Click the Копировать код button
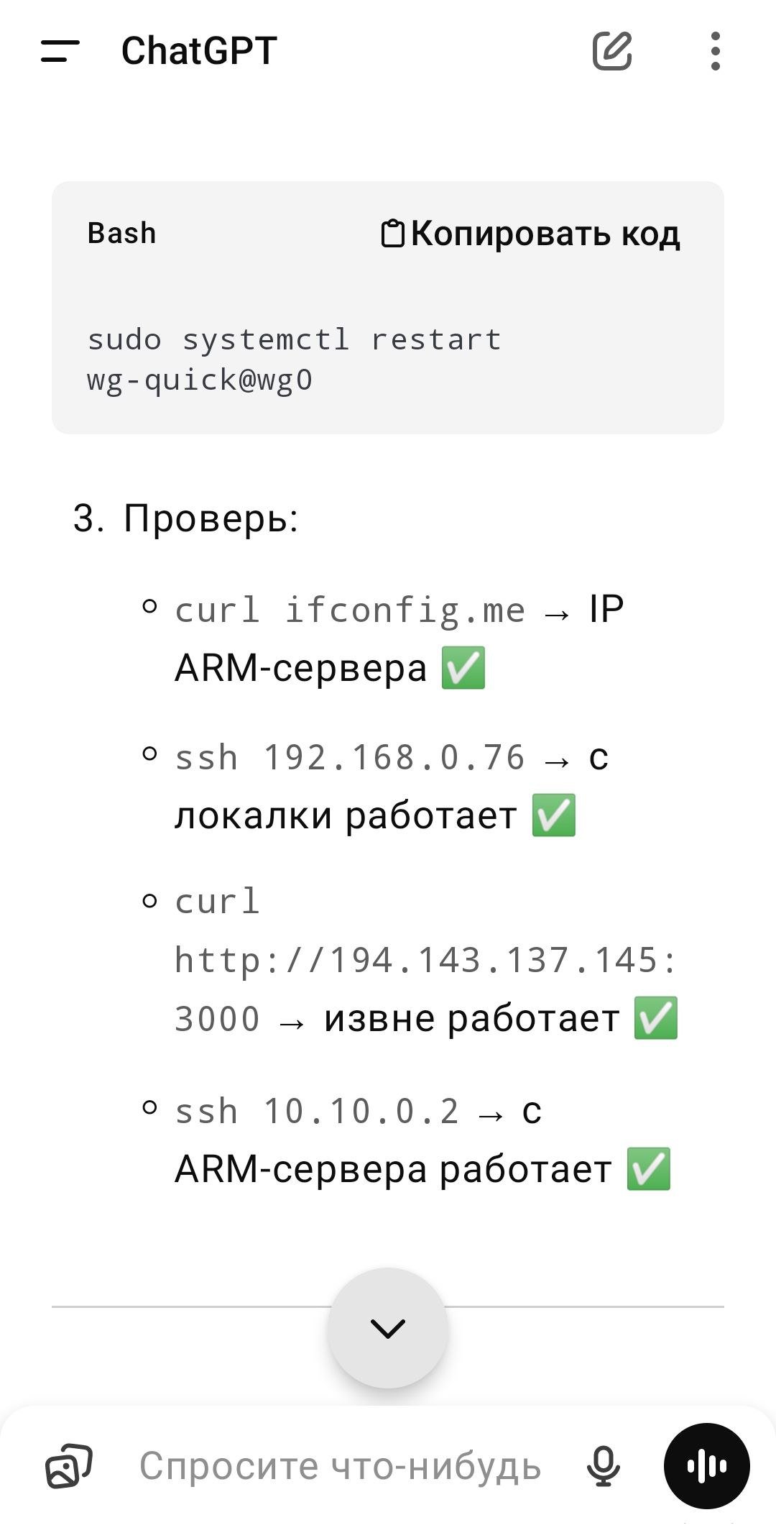The height and width of the screenshot is (1538, 776). [530, 234]
